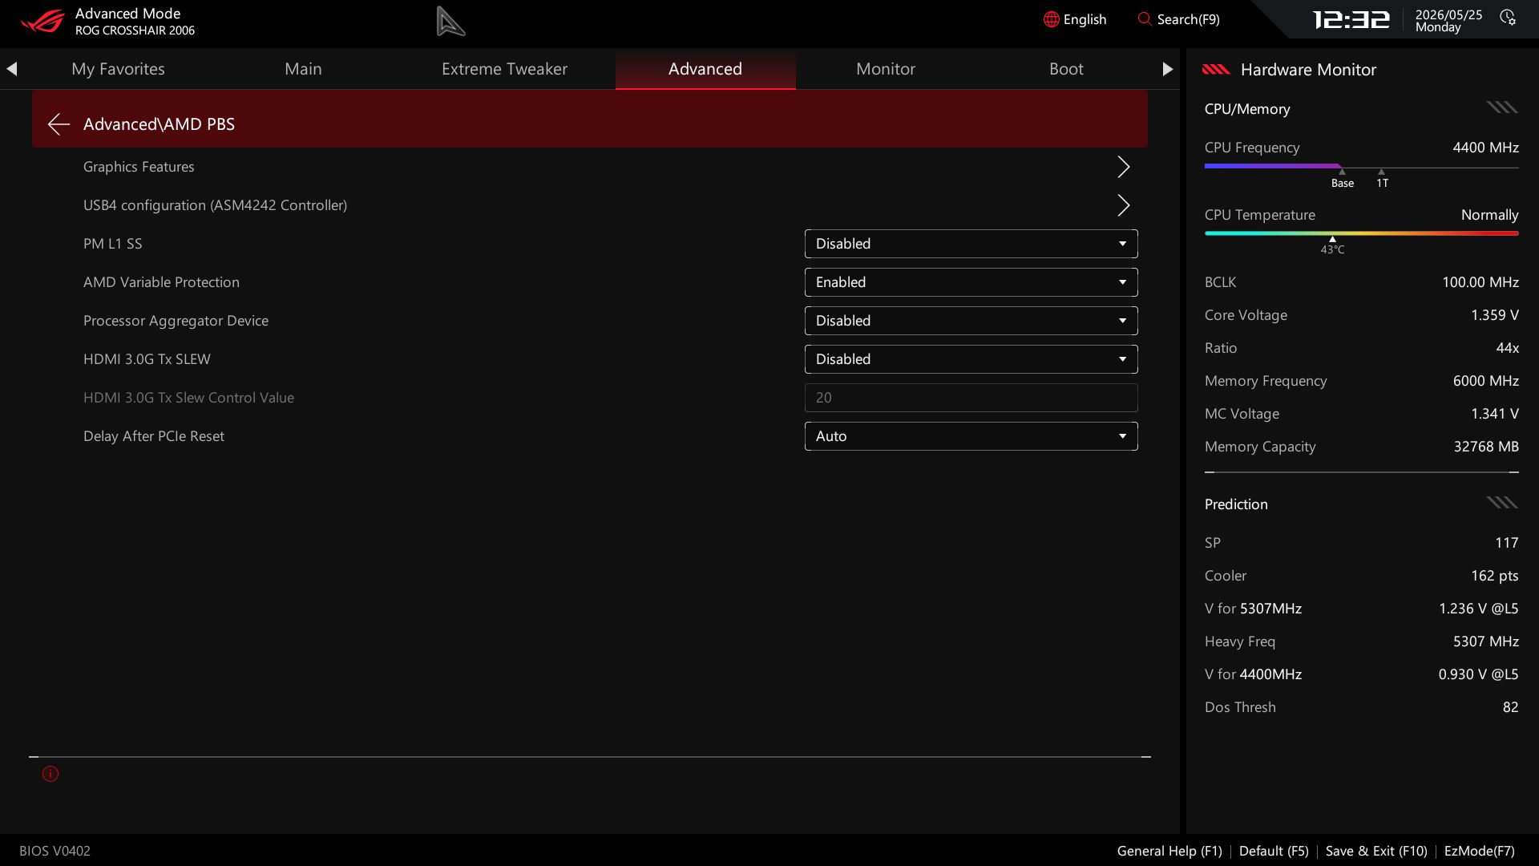Click the Hardware Monitor stripes icon
Viewport: 1539px width, 866px height.
(1216, 70)
